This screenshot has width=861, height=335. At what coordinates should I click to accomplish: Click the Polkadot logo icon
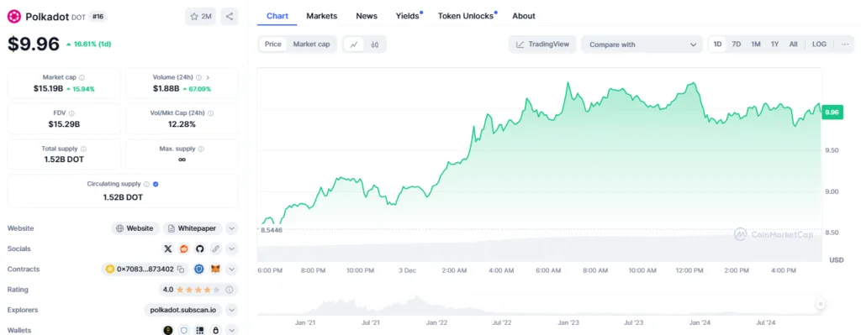[x=13, y=17]
